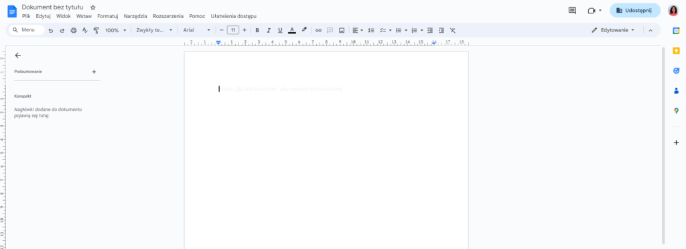Select the paint format roller icon
Screen dimensions: 686x249
pos(96,30)
